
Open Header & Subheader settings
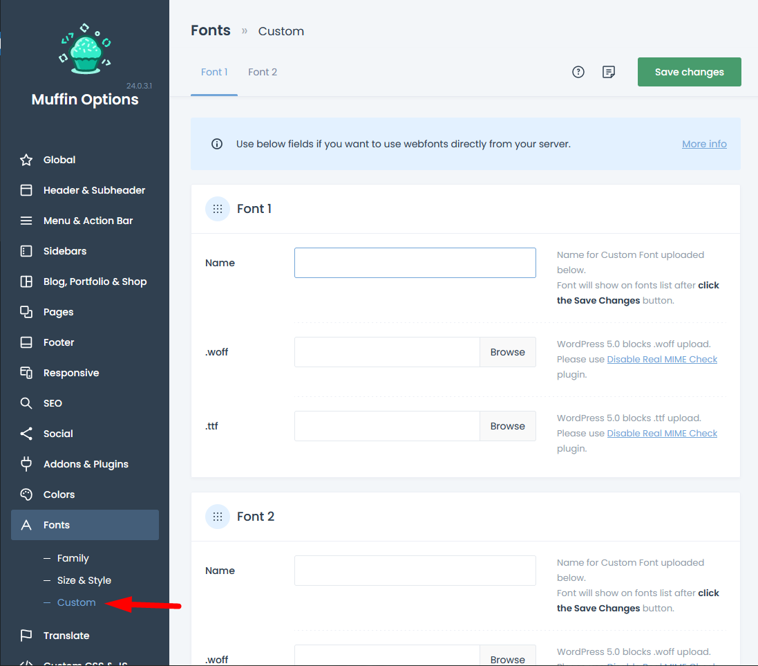85,190
